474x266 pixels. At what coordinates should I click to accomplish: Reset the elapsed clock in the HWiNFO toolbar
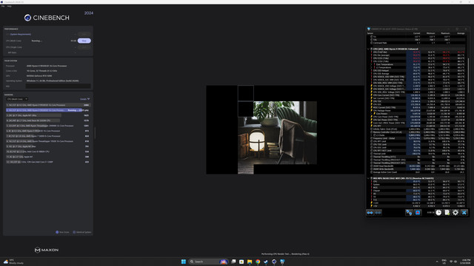(x=438, y=213)
